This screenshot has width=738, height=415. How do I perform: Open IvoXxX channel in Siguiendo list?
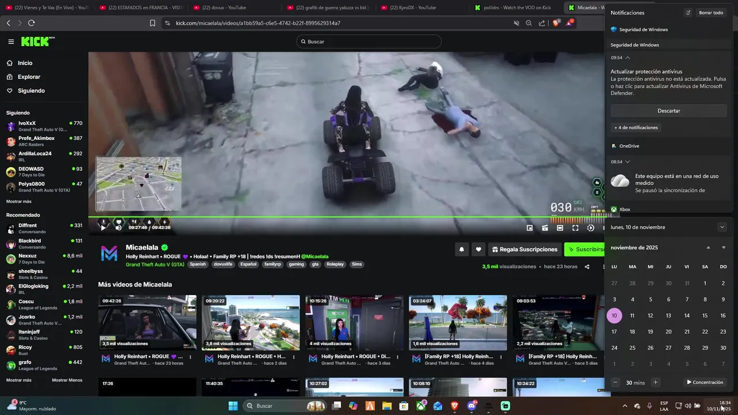[x=44, y=126]
